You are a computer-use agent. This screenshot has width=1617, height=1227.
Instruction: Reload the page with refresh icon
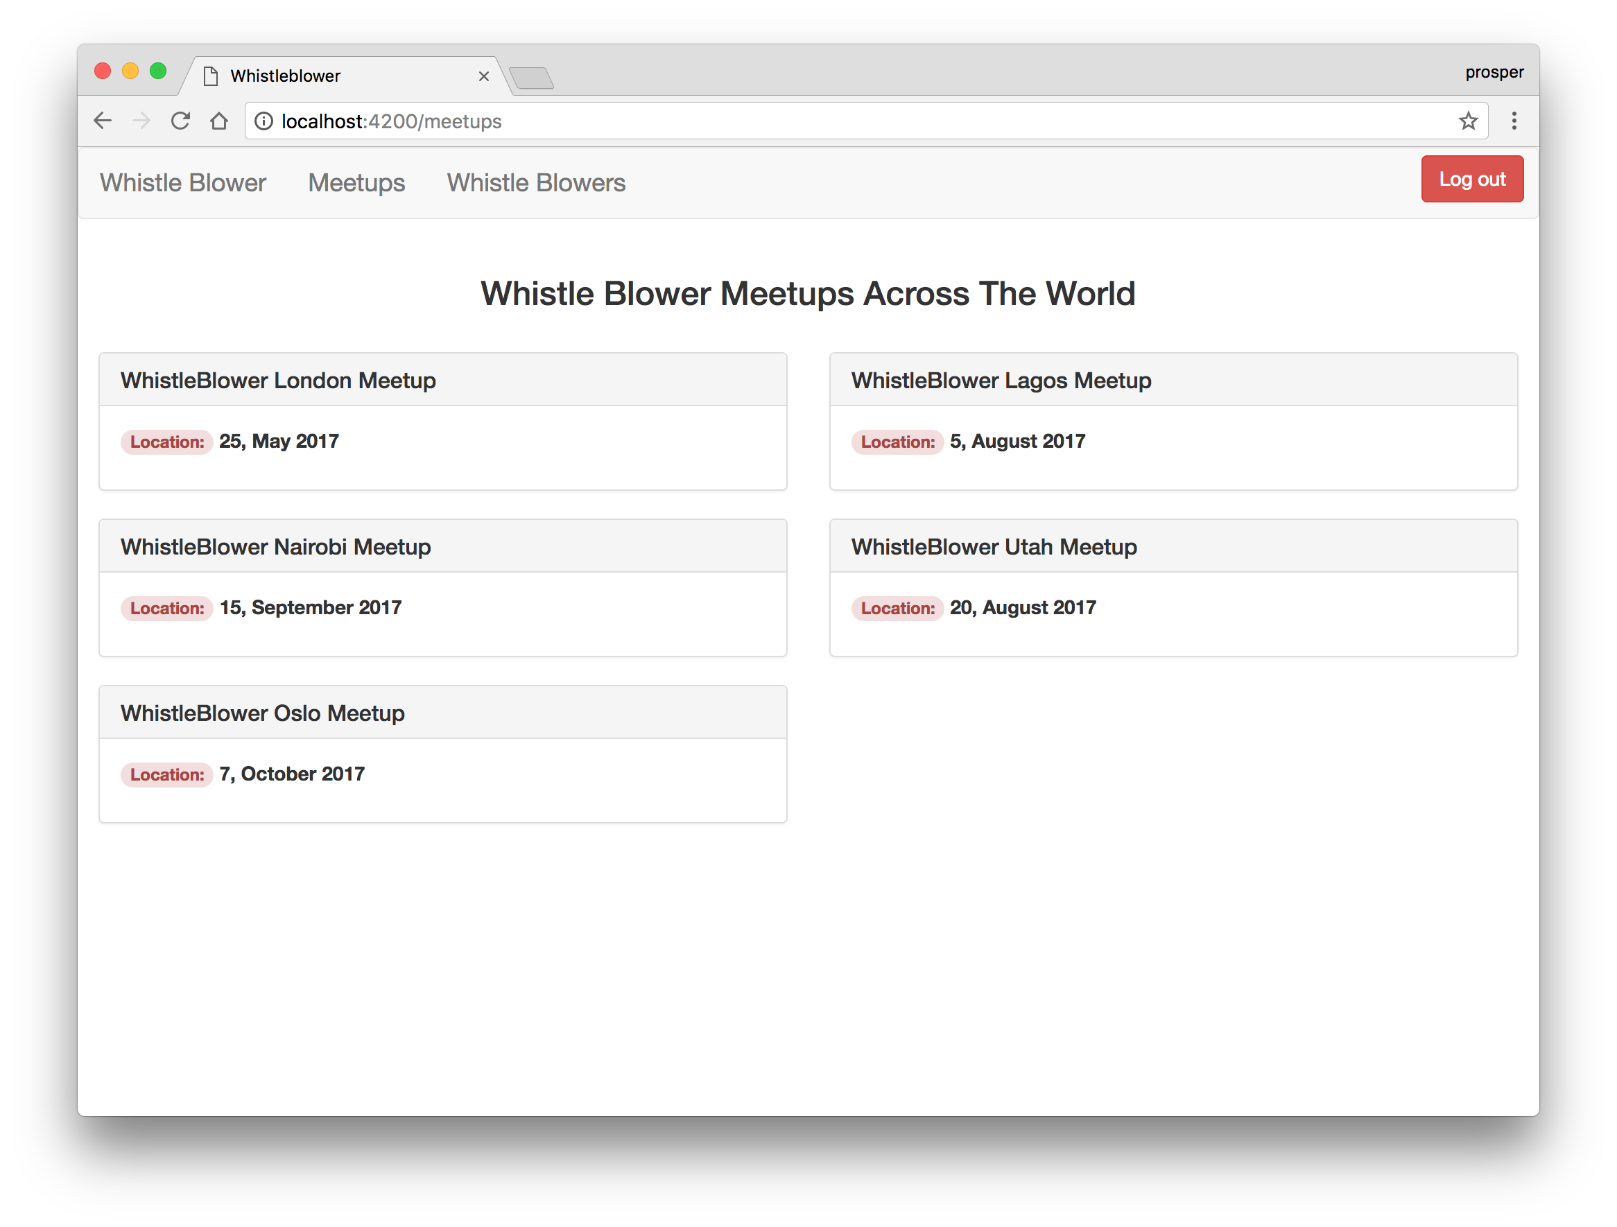(180, 121)
